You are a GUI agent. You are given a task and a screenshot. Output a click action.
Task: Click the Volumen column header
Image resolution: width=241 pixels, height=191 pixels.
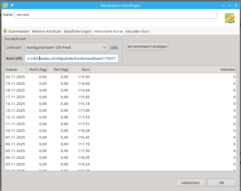click(x=163, y=69)
